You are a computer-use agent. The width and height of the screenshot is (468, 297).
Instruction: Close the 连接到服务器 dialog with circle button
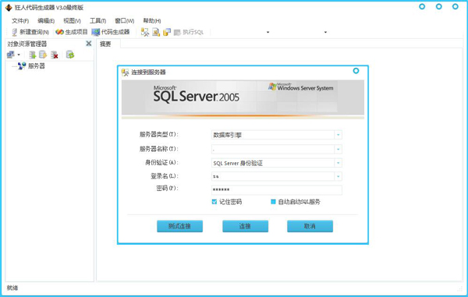(x=356, y=71)
